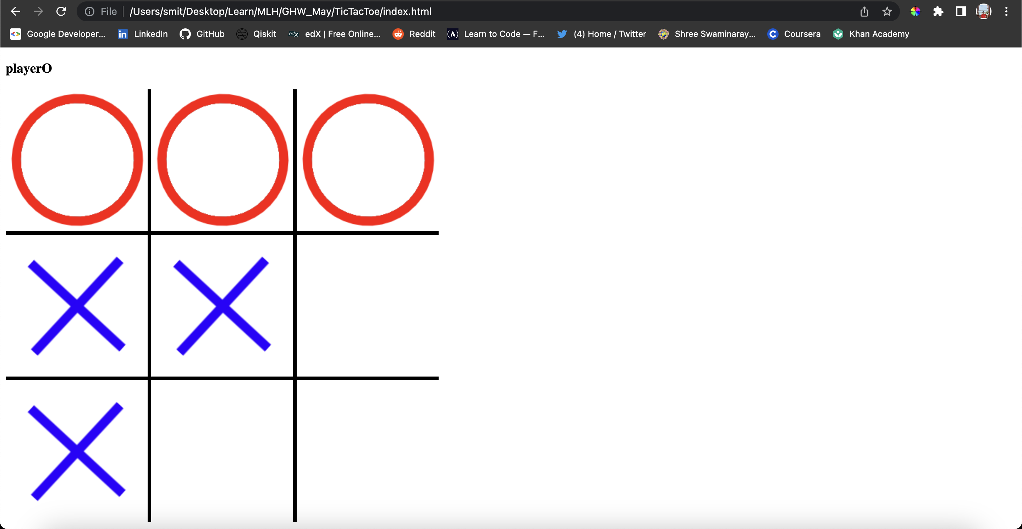Open the Coursera bookmark

click(793, 34)
